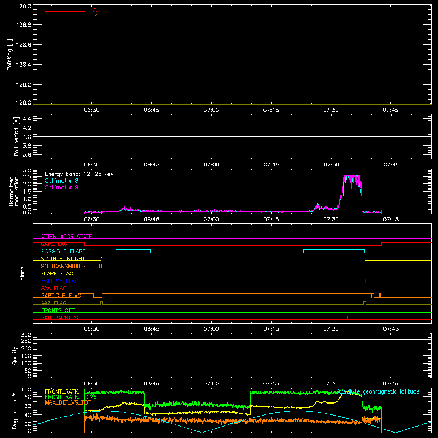Click the first POSSIBLE_FLARE raised step near 06:40
This screenshot has height=438, width=438.
(x=133, y=250)
